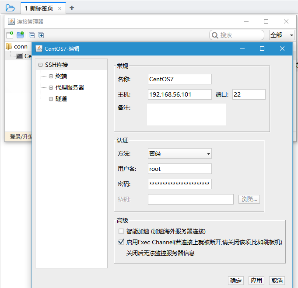Toggle the expander box beside 隧道
298x288 pixels.
[51, 99]
